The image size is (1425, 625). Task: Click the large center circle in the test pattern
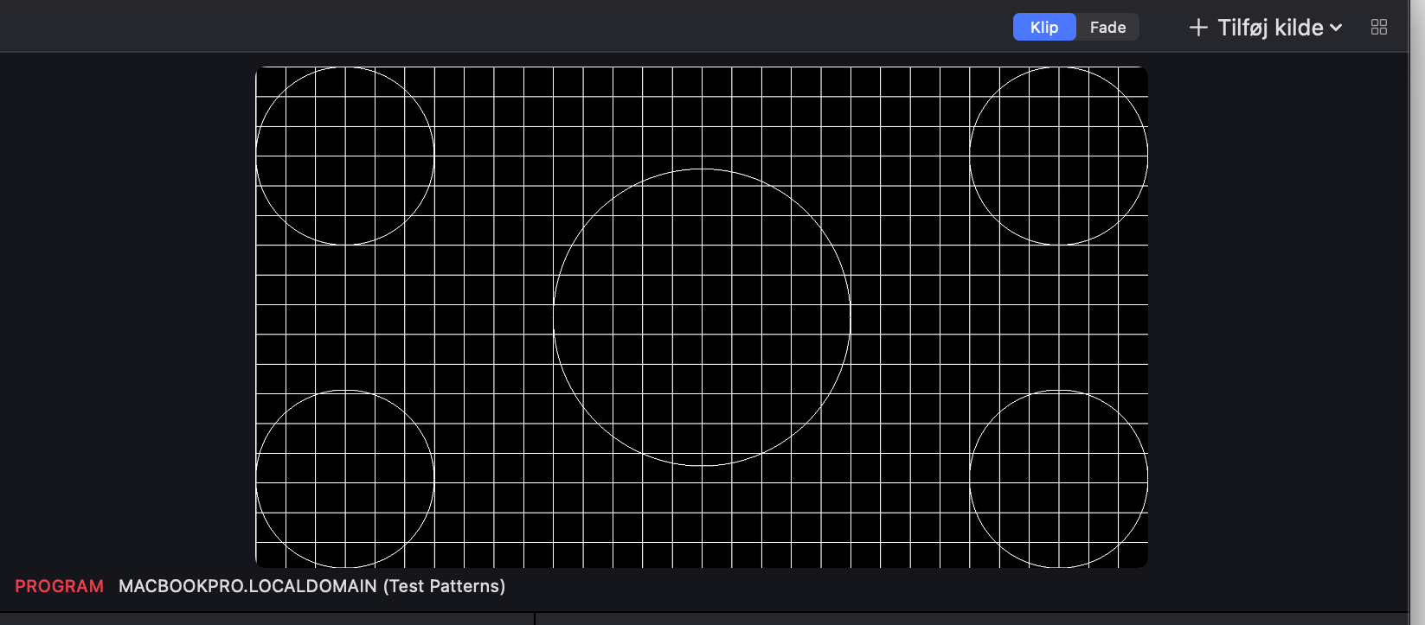702,317
